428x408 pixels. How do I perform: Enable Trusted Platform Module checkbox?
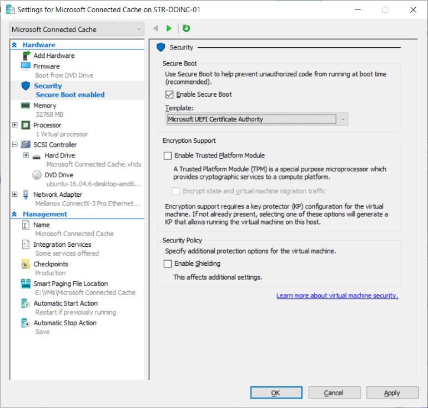point(168,156)
